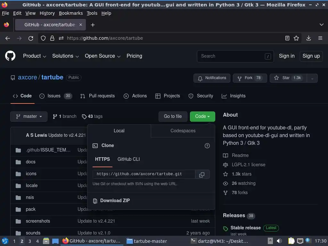Click the clone URL text field

[144, 174]
